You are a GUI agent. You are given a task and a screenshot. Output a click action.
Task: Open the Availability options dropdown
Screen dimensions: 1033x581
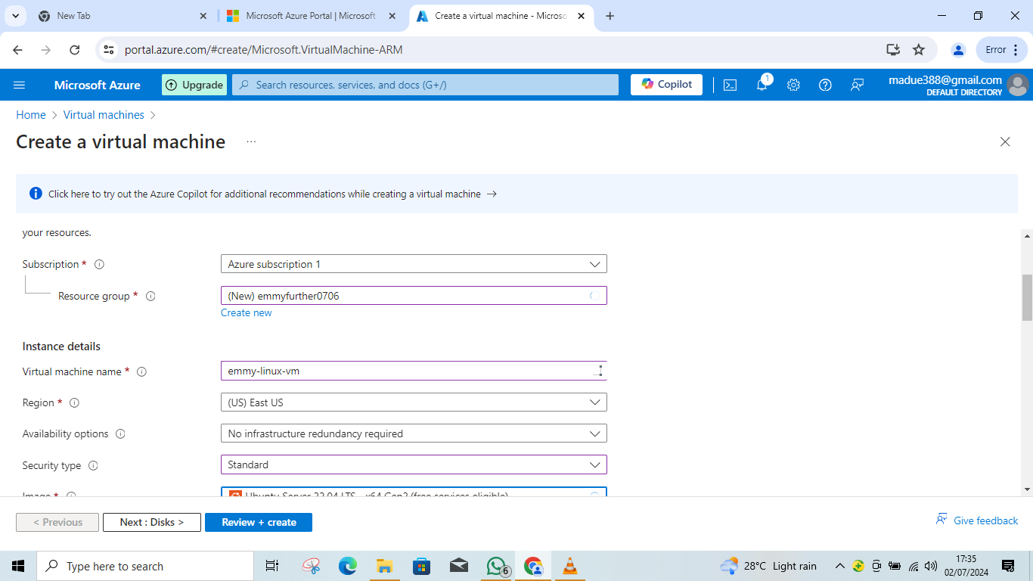pos(414,433)
